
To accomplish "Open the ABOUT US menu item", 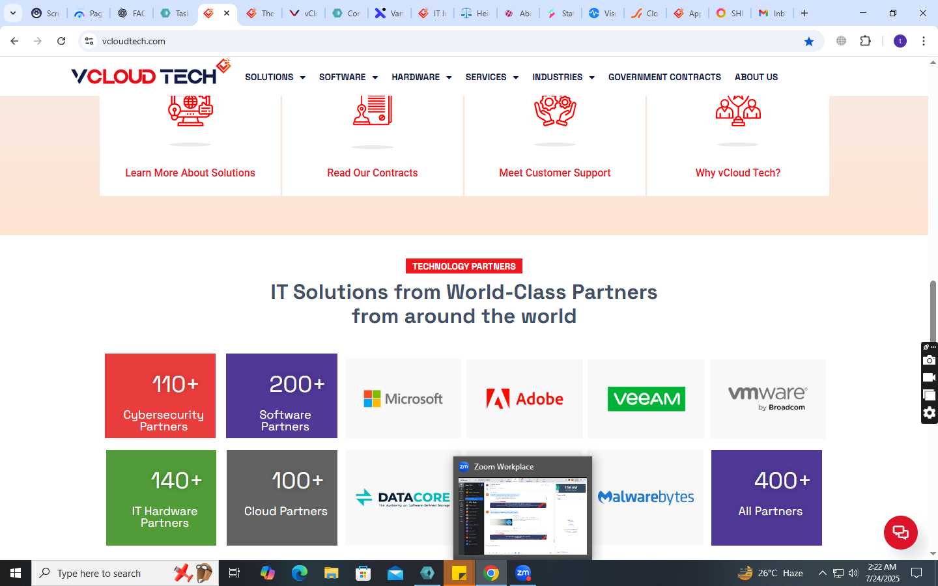I will coord(756,77).
